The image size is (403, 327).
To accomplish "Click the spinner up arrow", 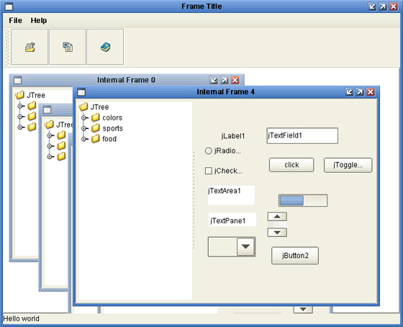I will click(x=277, y=217).
